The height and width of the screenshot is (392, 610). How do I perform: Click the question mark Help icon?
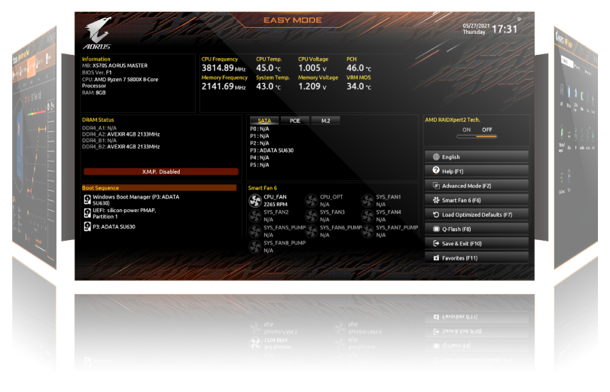436,170
